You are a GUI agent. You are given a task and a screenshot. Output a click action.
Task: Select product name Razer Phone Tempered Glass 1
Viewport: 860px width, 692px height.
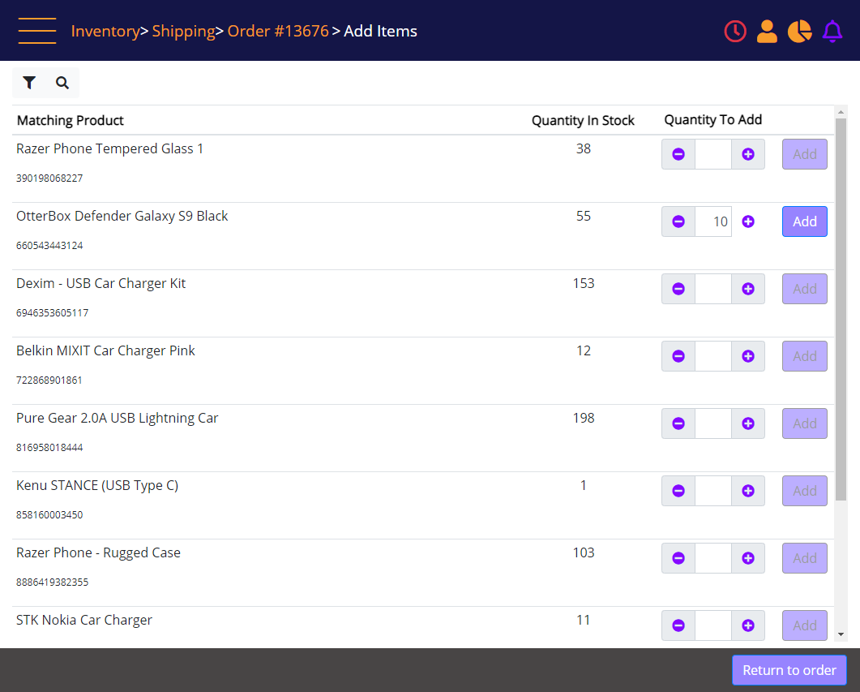coord(109,148)
